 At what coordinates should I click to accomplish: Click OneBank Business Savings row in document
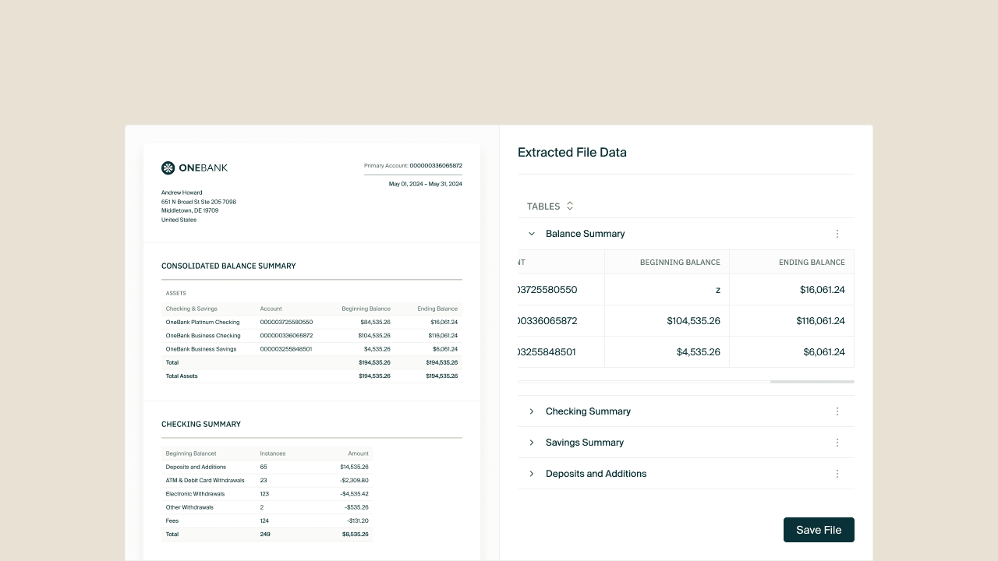pos(312,349)
